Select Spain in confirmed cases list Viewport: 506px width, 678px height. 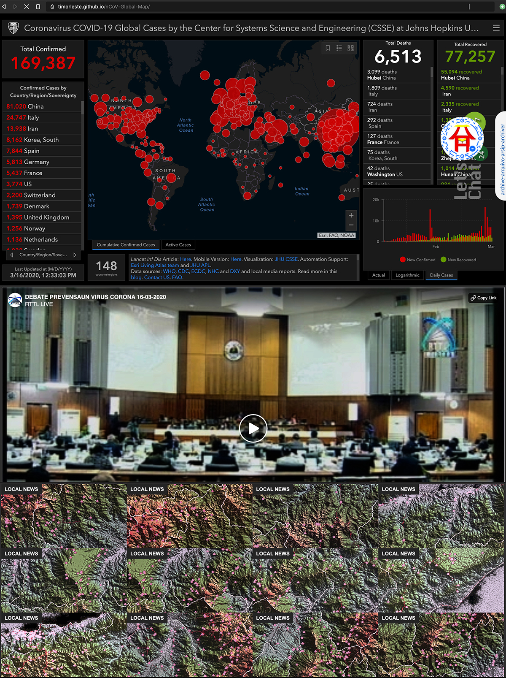pyautogui.click(x=42, y=151)
